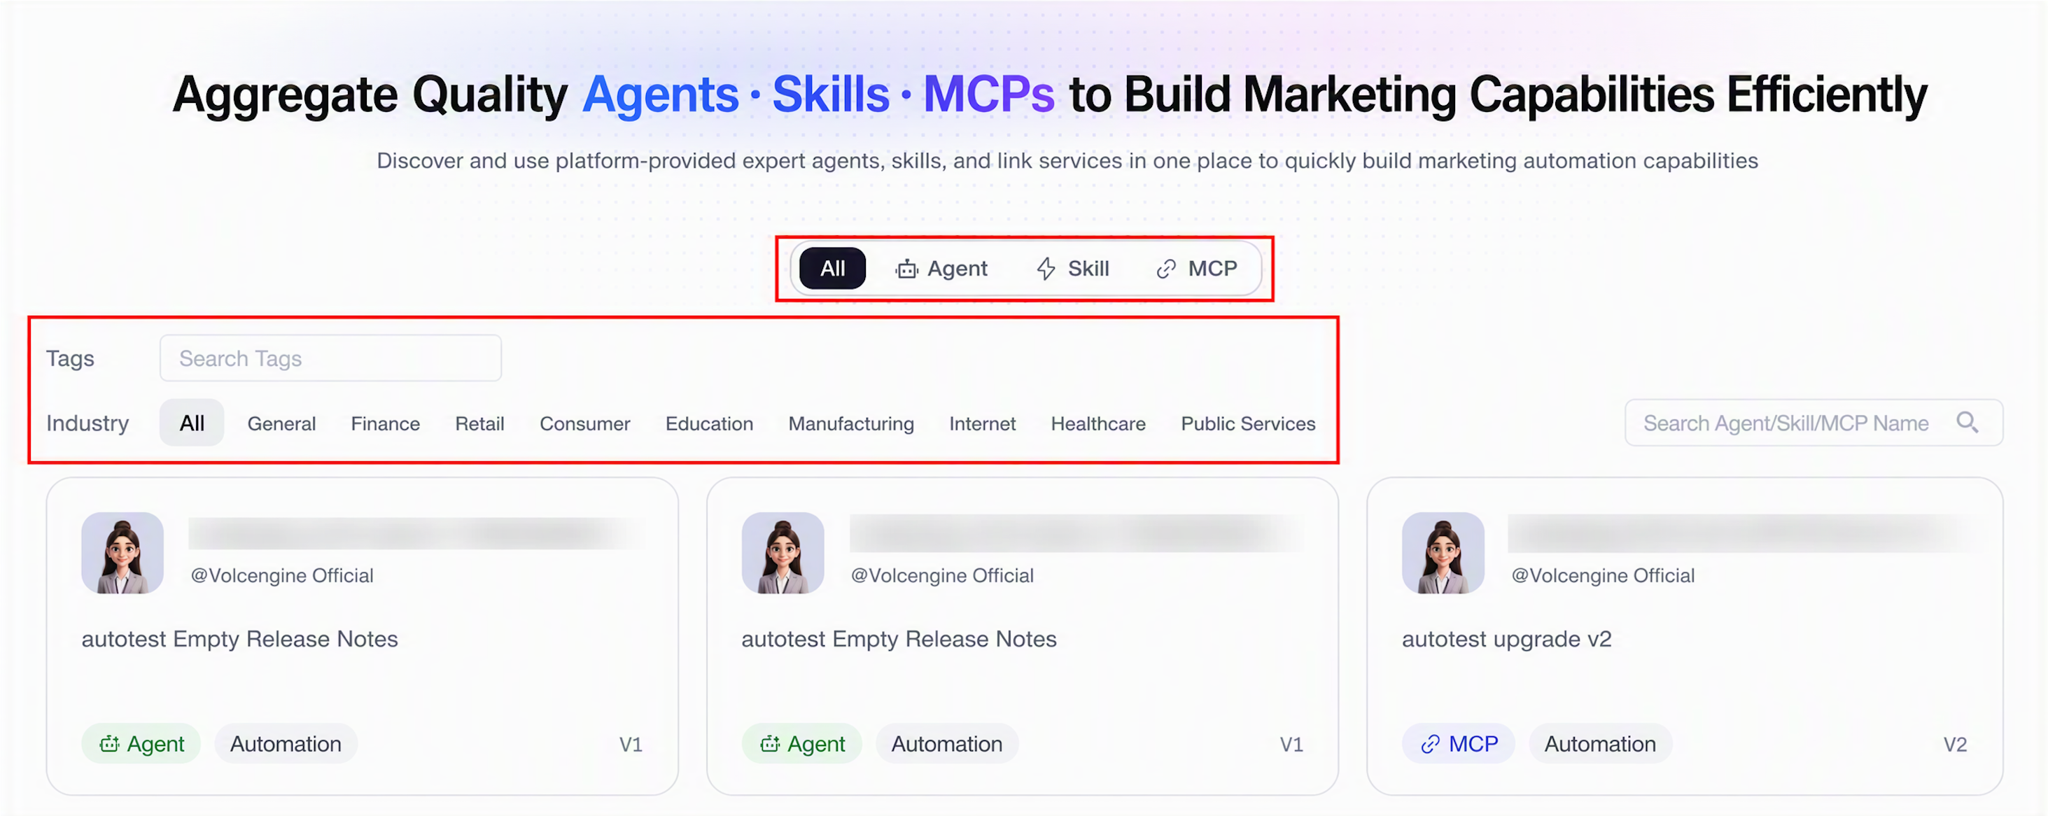Screen dimensions: 2048x816
Task: Click @Volcengine Official on the MCP card
Action: 1603,575
